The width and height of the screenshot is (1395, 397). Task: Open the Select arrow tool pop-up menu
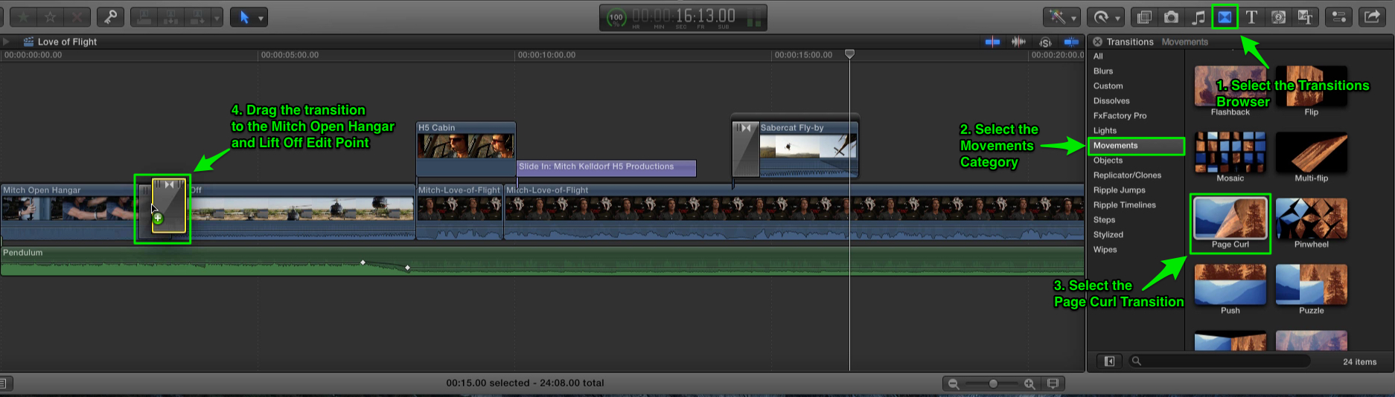pyautogui.click(x=249, y=17)
